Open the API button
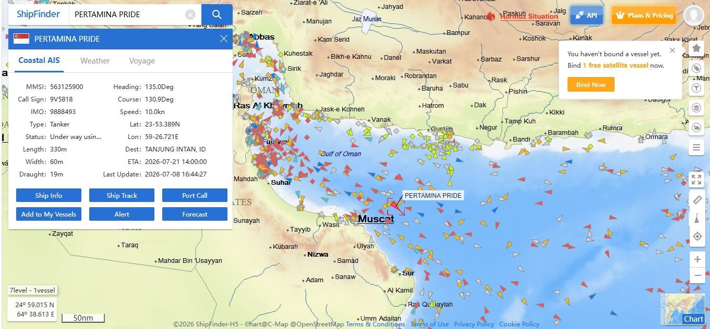Image resolution: width=710 pixels, height=329 pixels. tap(586, 15)
